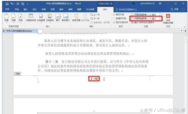Click the Redo circular arrow icon

18,4
